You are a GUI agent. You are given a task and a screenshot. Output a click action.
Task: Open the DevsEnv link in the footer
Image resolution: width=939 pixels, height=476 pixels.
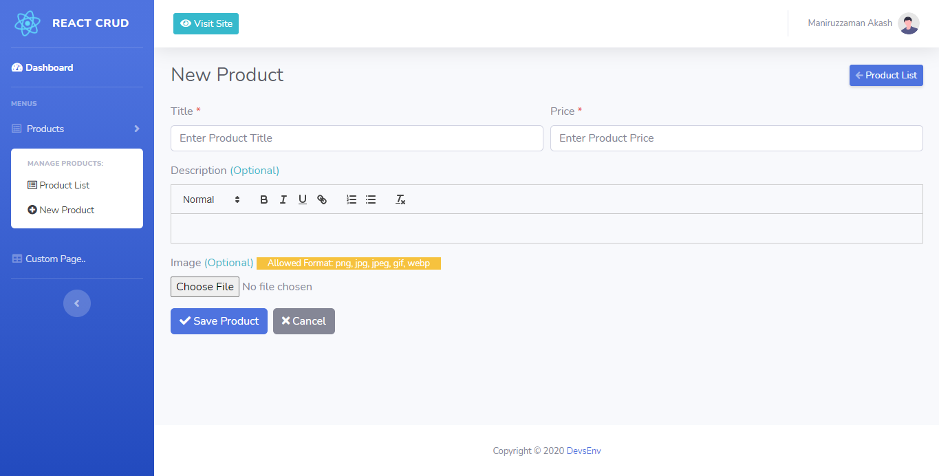point(583,451)
